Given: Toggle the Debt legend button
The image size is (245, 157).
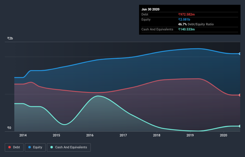Looking at the screenshot, I should (14, 147).
